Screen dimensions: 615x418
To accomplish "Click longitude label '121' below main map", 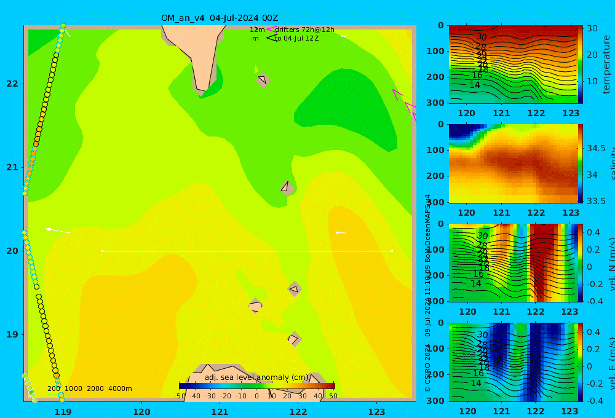I will pyautogui.click(x=220, y=412).
